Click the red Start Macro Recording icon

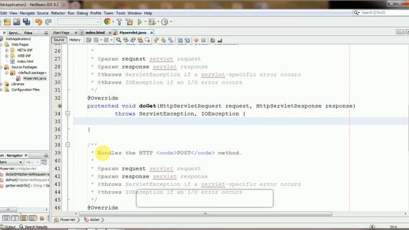(x=196, y=40)
